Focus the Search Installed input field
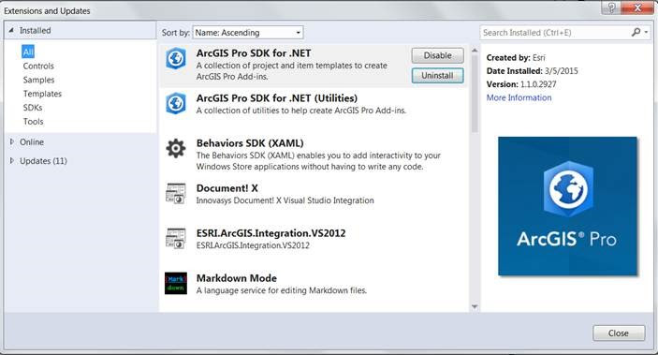The height and width of the screenshot is (355, 658). [x=556, y=33]
